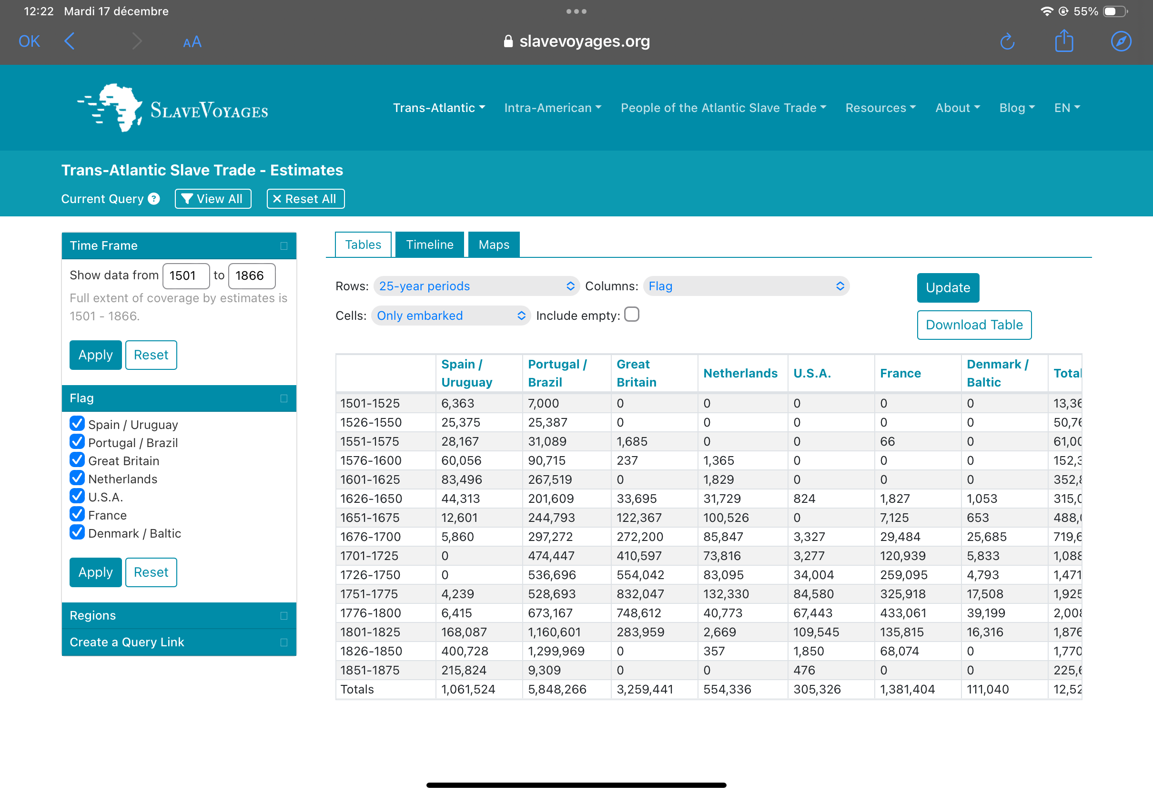Tap the battery indicator in status bar
The width and height of the screenshot is (1153, 795).
[1115, 11]
